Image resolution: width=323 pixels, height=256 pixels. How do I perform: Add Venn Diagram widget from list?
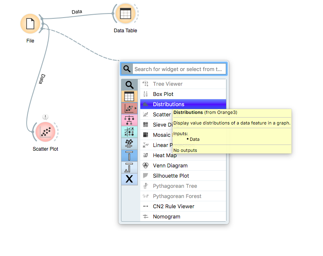tap(170, 166)
